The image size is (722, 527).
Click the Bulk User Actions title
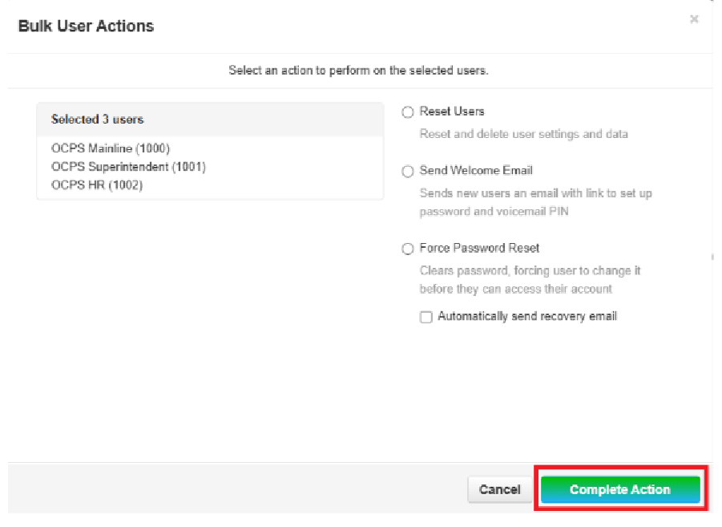tap(86, 26)
